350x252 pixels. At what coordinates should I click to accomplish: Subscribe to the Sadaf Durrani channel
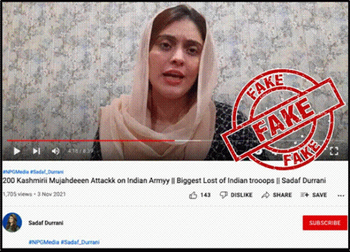(x=325, y=223)
